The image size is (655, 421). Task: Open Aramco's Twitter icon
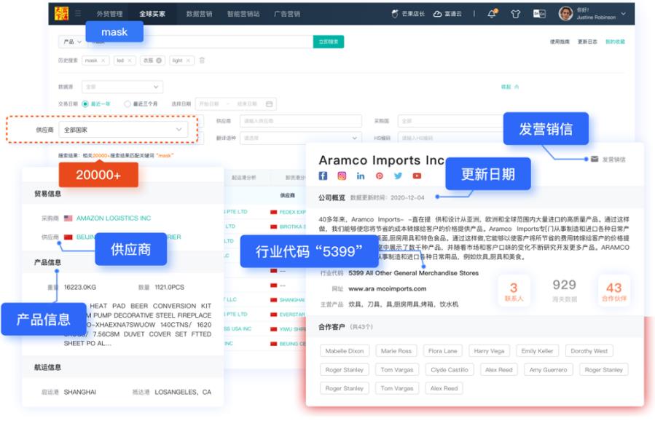coord(398,176)
